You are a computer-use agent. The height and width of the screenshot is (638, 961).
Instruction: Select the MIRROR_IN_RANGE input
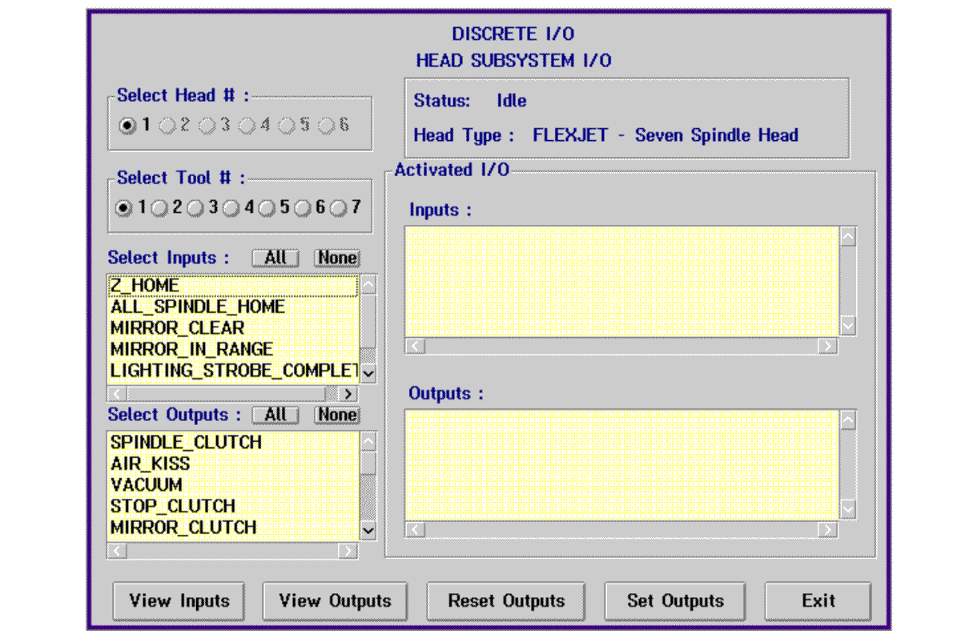pyautogui.click(x=190, y=350)
